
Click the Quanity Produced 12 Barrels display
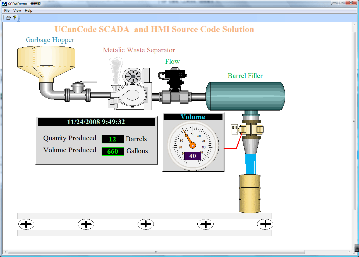(113, 139)
